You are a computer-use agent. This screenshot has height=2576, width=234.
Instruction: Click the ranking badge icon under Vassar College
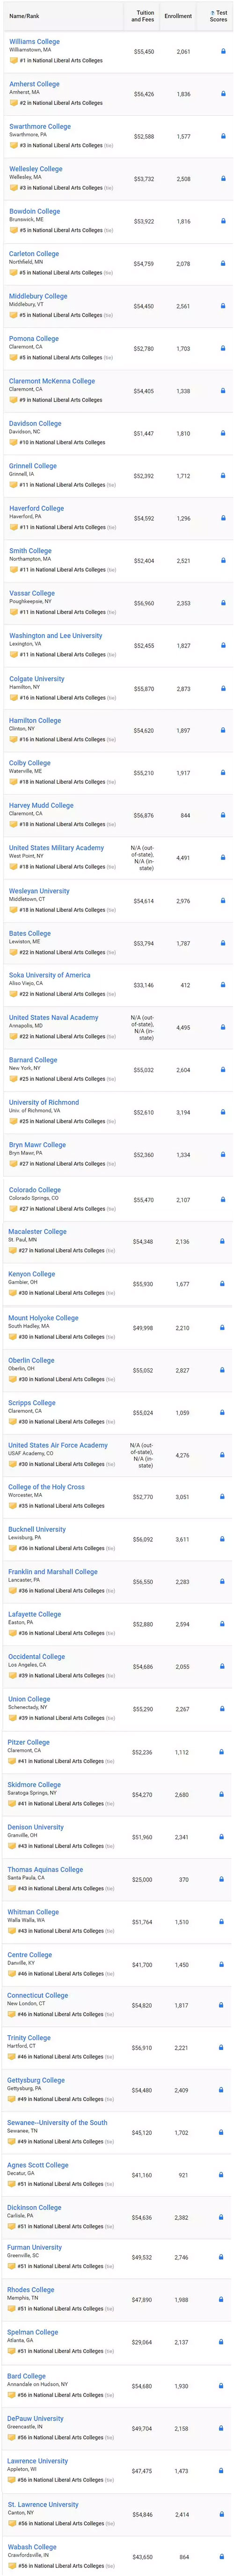[x=14, y=612]
